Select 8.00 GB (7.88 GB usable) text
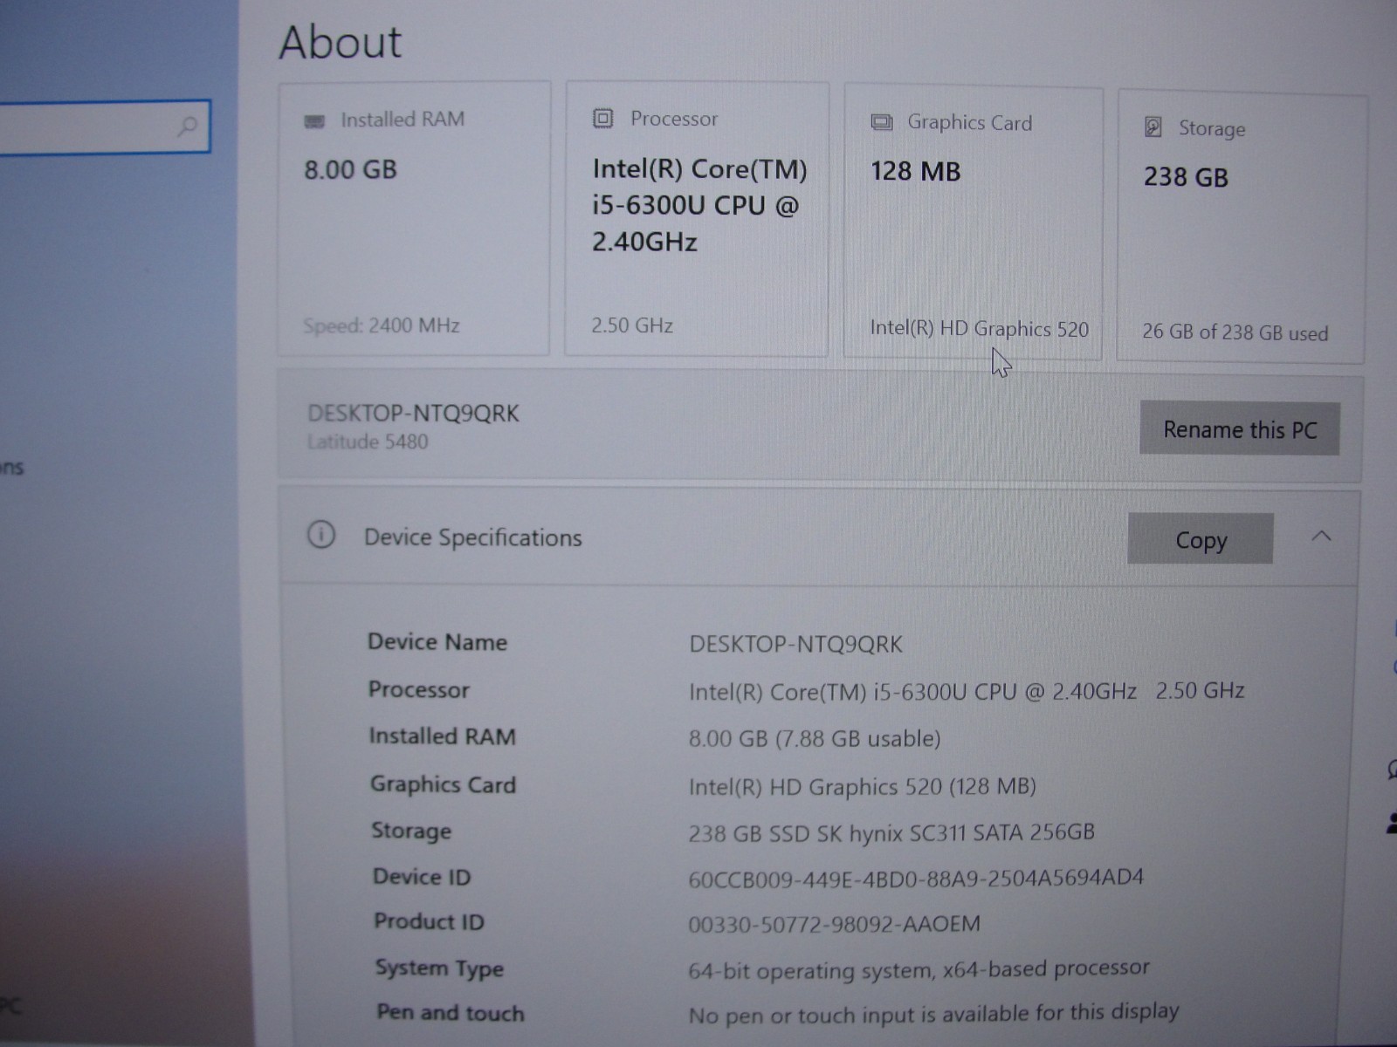This screenshot has height=1047, width=1397. pos(815,738)
